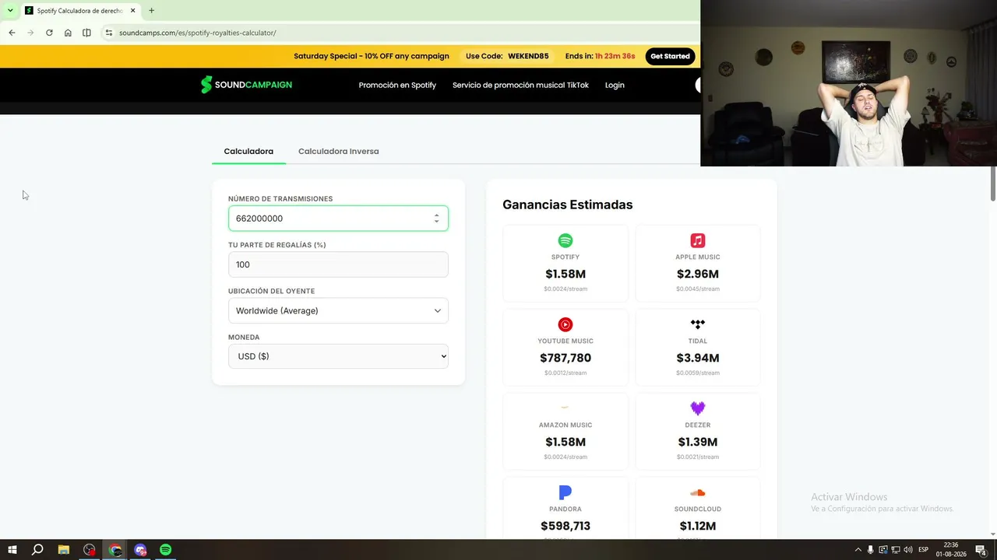
Task: Open a new browser tab
Action: click(151, 11)
